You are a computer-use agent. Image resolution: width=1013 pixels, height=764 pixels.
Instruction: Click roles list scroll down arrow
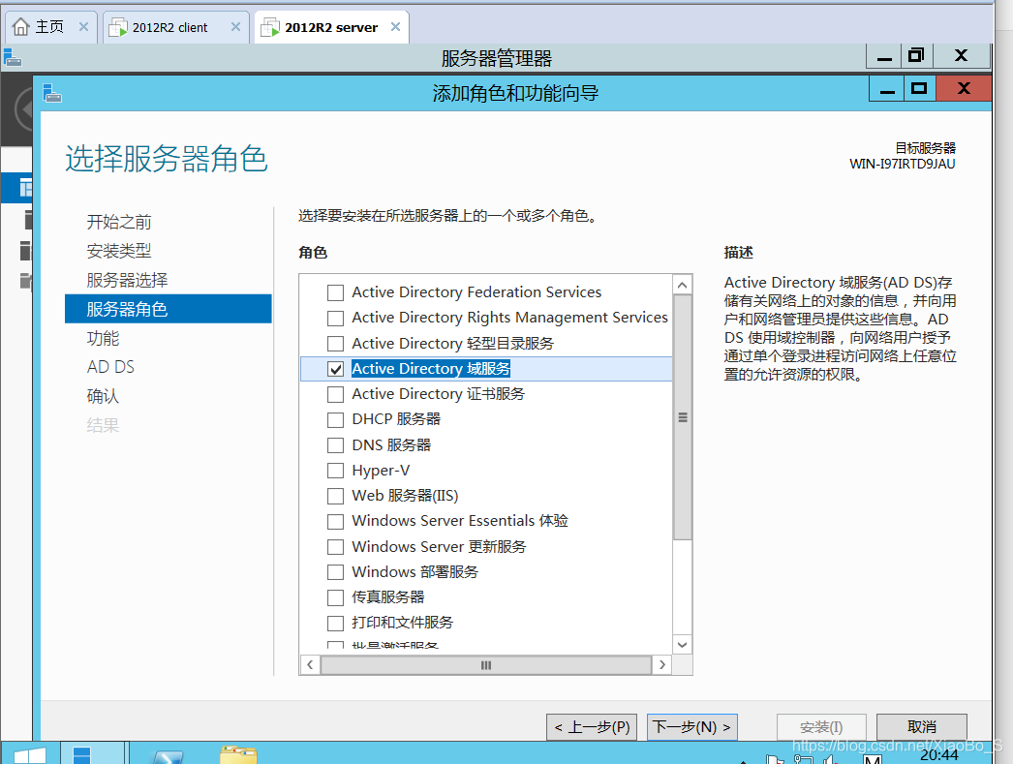(x=682, y=645)
